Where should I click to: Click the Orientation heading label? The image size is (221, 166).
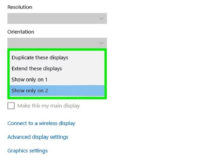pos(20,32)
